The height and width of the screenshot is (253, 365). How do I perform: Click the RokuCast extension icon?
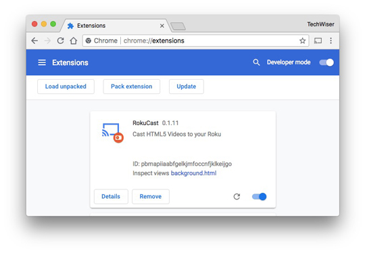[x=113, y=133]
